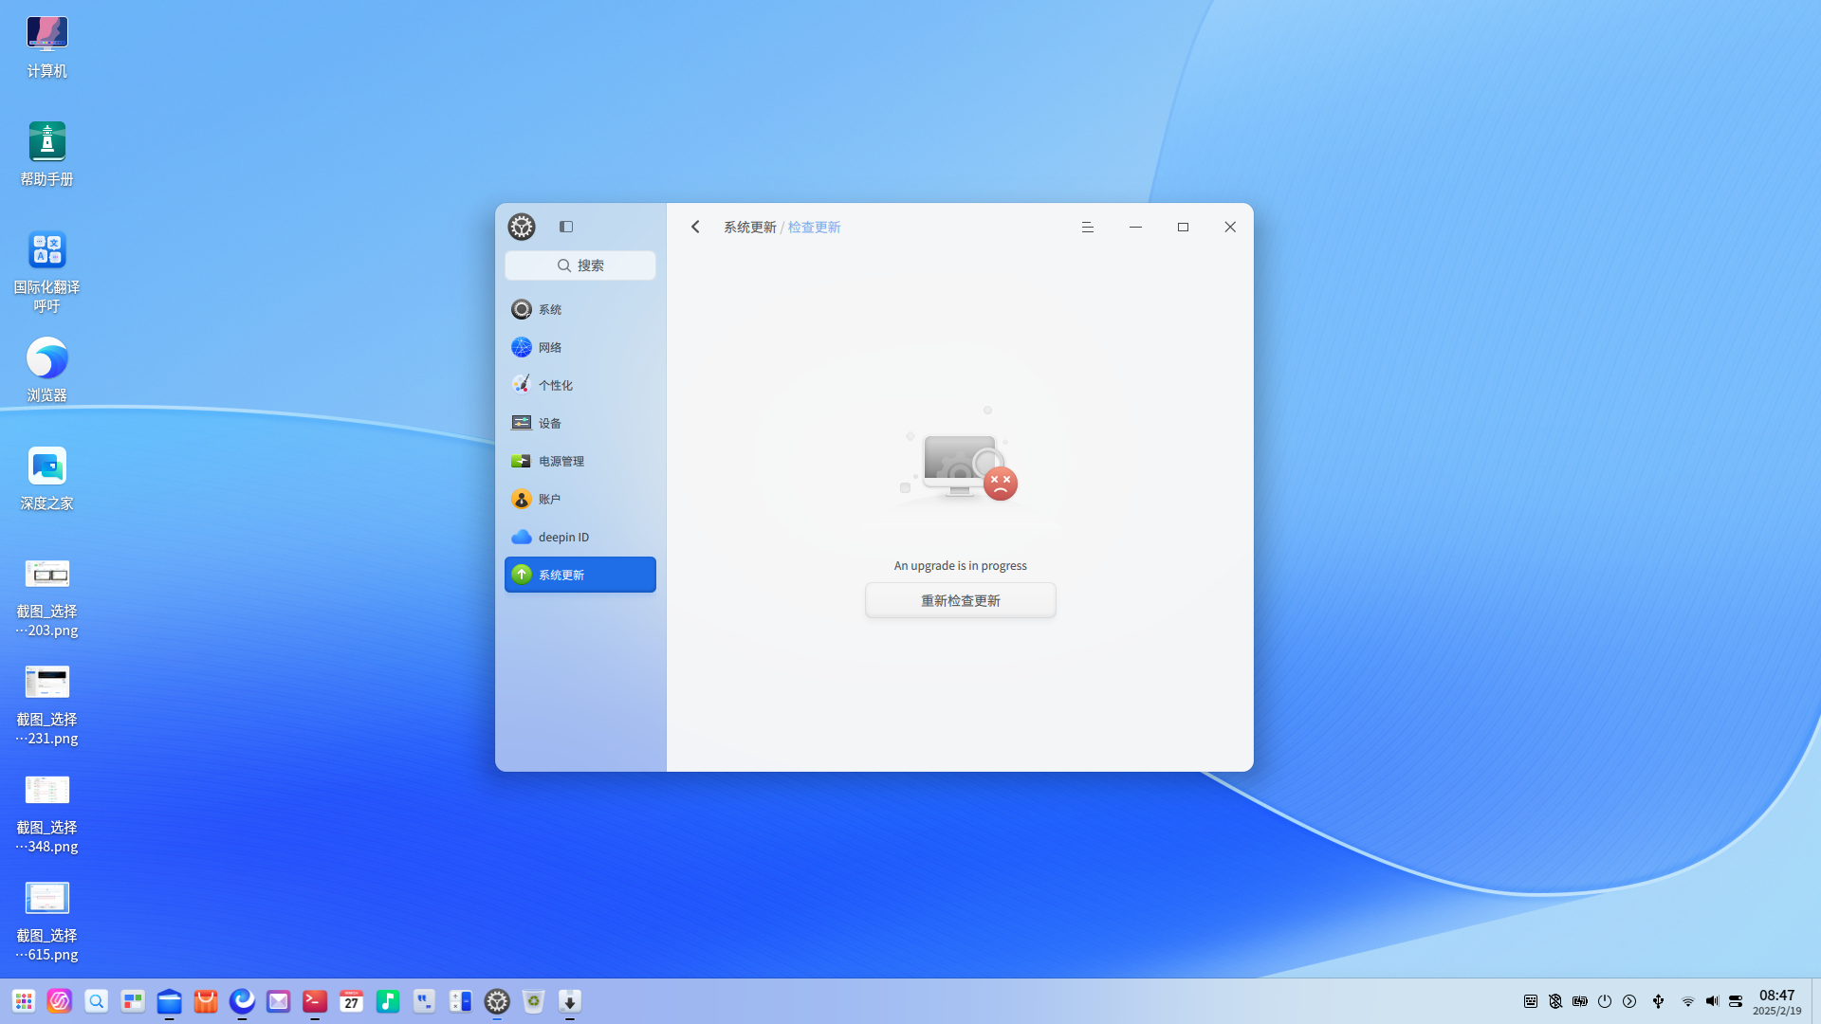Click the 系统更新 breadcrumb
This screenshot has width=1821, height=1024.
(750, 228)
